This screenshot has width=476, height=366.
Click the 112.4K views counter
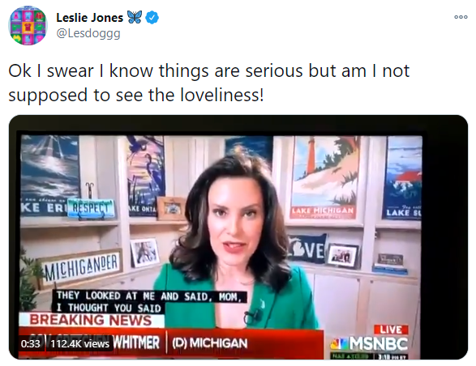tap(79, 344)
